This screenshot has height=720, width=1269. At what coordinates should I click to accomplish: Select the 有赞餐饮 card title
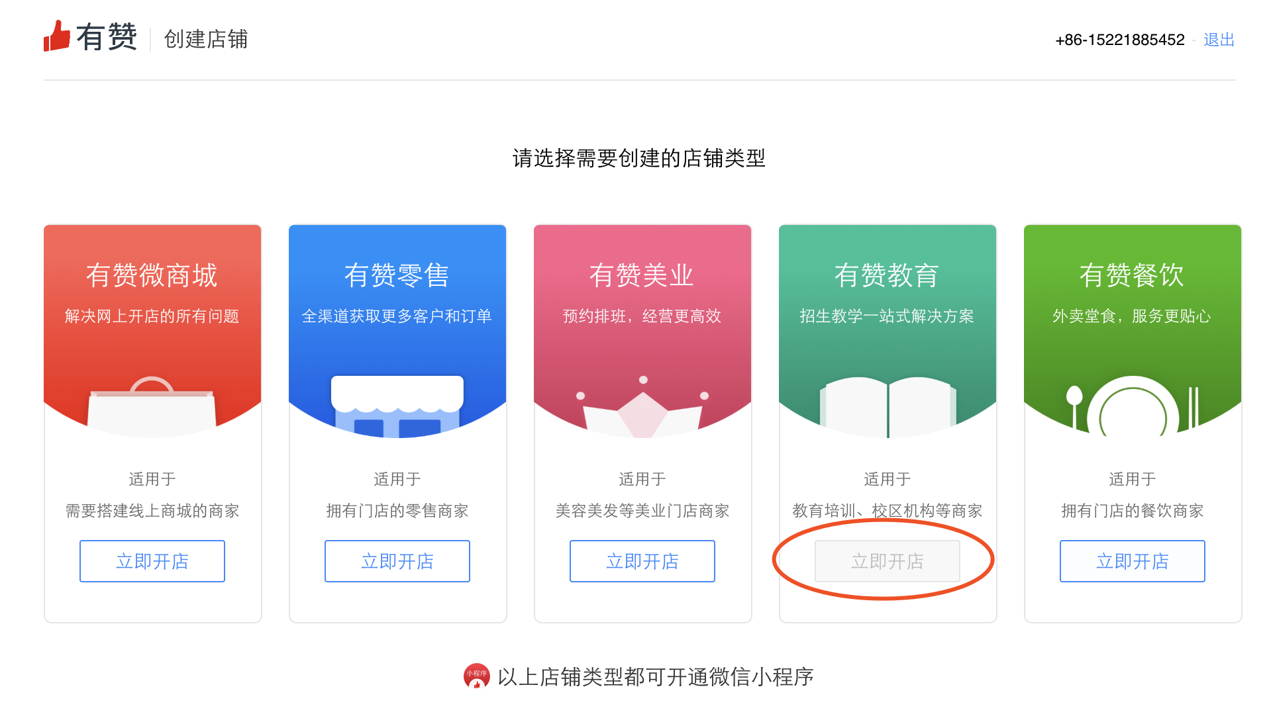point(1132,275)
